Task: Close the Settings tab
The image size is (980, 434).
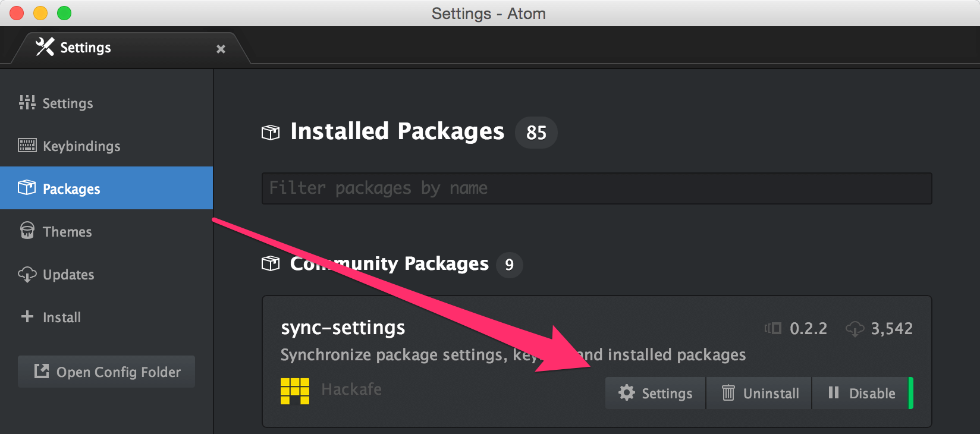Action: pyautogui.click(x=221, y=49)
